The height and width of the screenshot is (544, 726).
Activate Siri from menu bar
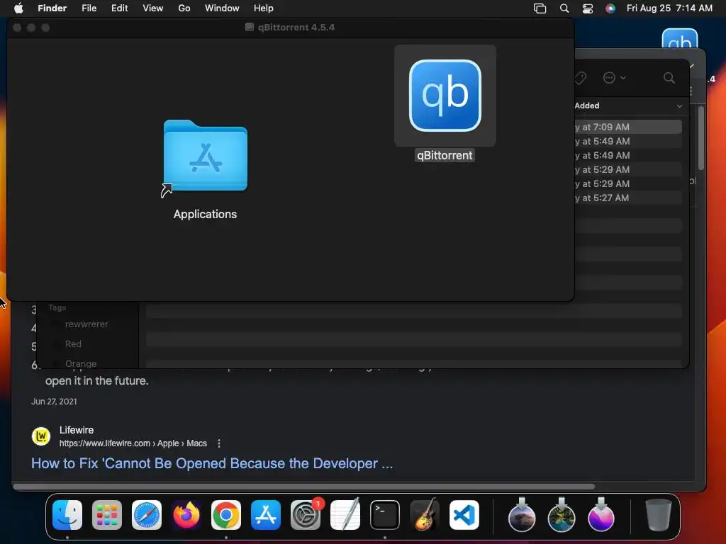[x=610, y=8]
